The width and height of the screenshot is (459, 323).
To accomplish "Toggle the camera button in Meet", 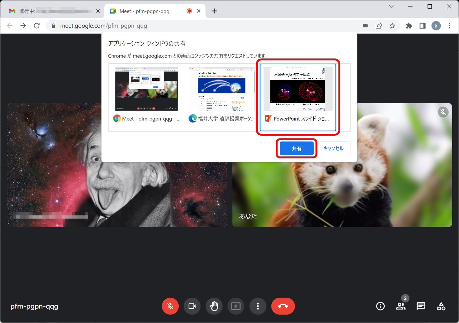I will tap(192, 306).
